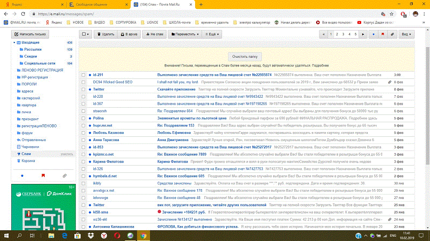The width and height of the screenshot is (430, 241).
Task: Open the Переместить dropdown
Action: click(x=184, y=34)
